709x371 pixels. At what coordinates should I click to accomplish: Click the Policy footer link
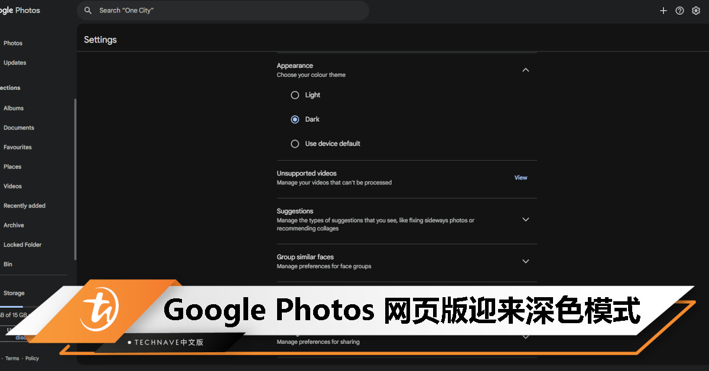(x=32, y=359)
